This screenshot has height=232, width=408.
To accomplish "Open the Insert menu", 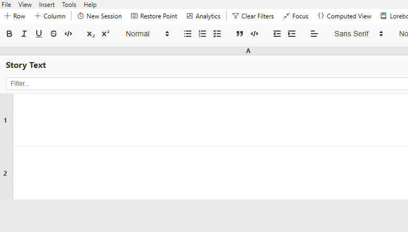I will pos(47,4).
